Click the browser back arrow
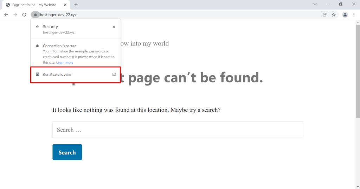Image resolution: width=360 pixels, height=189 pixels. click(6, 15)
